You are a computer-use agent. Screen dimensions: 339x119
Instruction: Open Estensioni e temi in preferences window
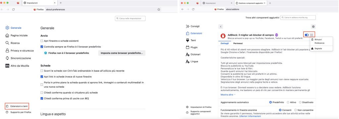click(x=17, y=106)
